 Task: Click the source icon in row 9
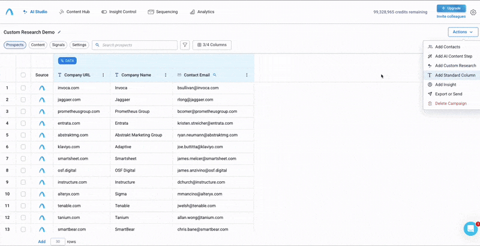pyautogui.click(x=42, y=182)
